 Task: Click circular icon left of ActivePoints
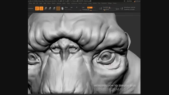121,8
